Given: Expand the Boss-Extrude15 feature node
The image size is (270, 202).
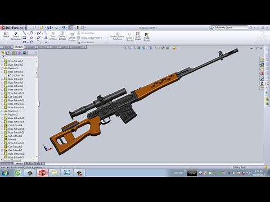Looking at the screenshot, I should pyautogui.click(x=2, y=118).
